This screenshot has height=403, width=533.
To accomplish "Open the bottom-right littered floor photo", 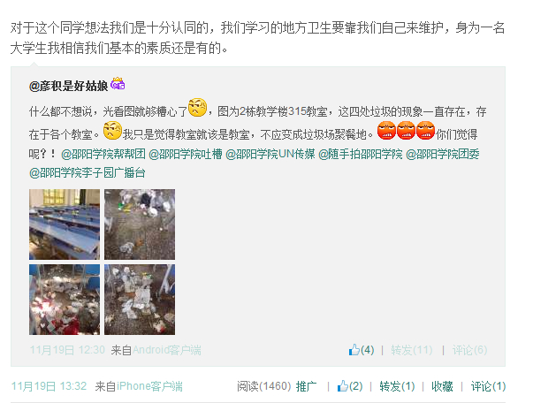I will (140, 300).
